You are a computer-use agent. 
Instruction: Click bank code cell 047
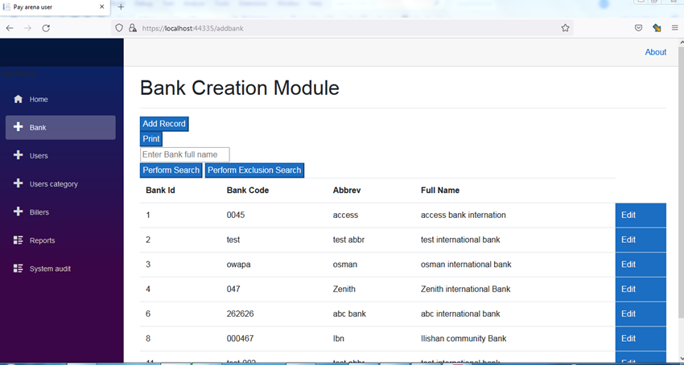coord(233,289)
